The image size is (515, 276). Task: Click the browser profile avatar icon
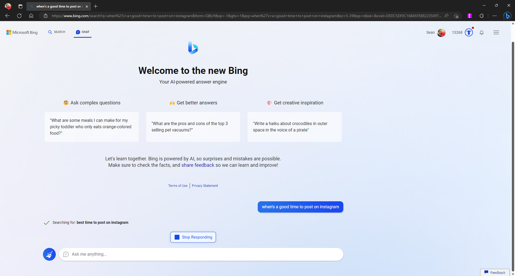[8, 6]
